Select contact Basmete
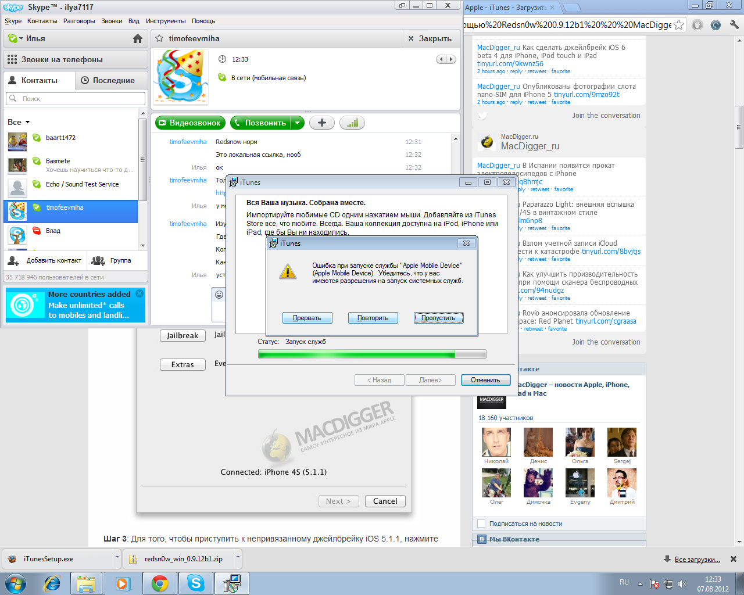744x595 pixels. pyautogui.click(x=71, y=165)
